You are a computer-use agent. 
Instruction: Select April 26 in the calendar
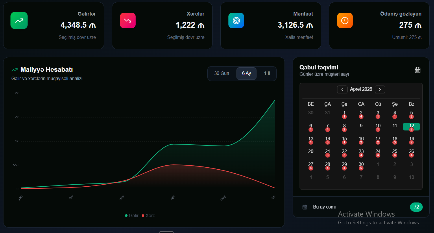coord(411,152)
